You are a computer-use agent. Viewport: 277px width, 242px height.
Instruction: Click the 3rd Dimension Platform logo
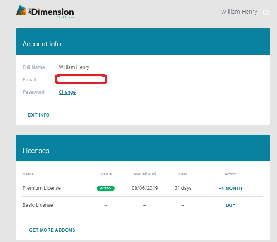pyautogui.click(x=45, y=12)
